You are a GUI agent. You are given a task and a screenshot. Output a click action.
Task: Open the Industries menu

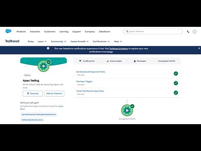[35, 31]
